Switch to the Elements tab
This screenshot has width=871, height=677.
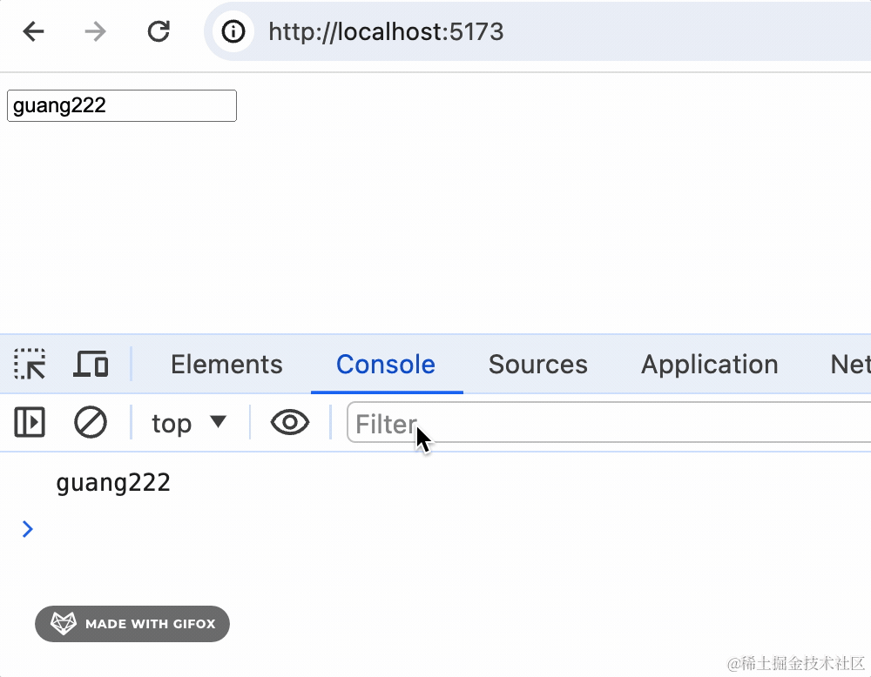point(226,364)
